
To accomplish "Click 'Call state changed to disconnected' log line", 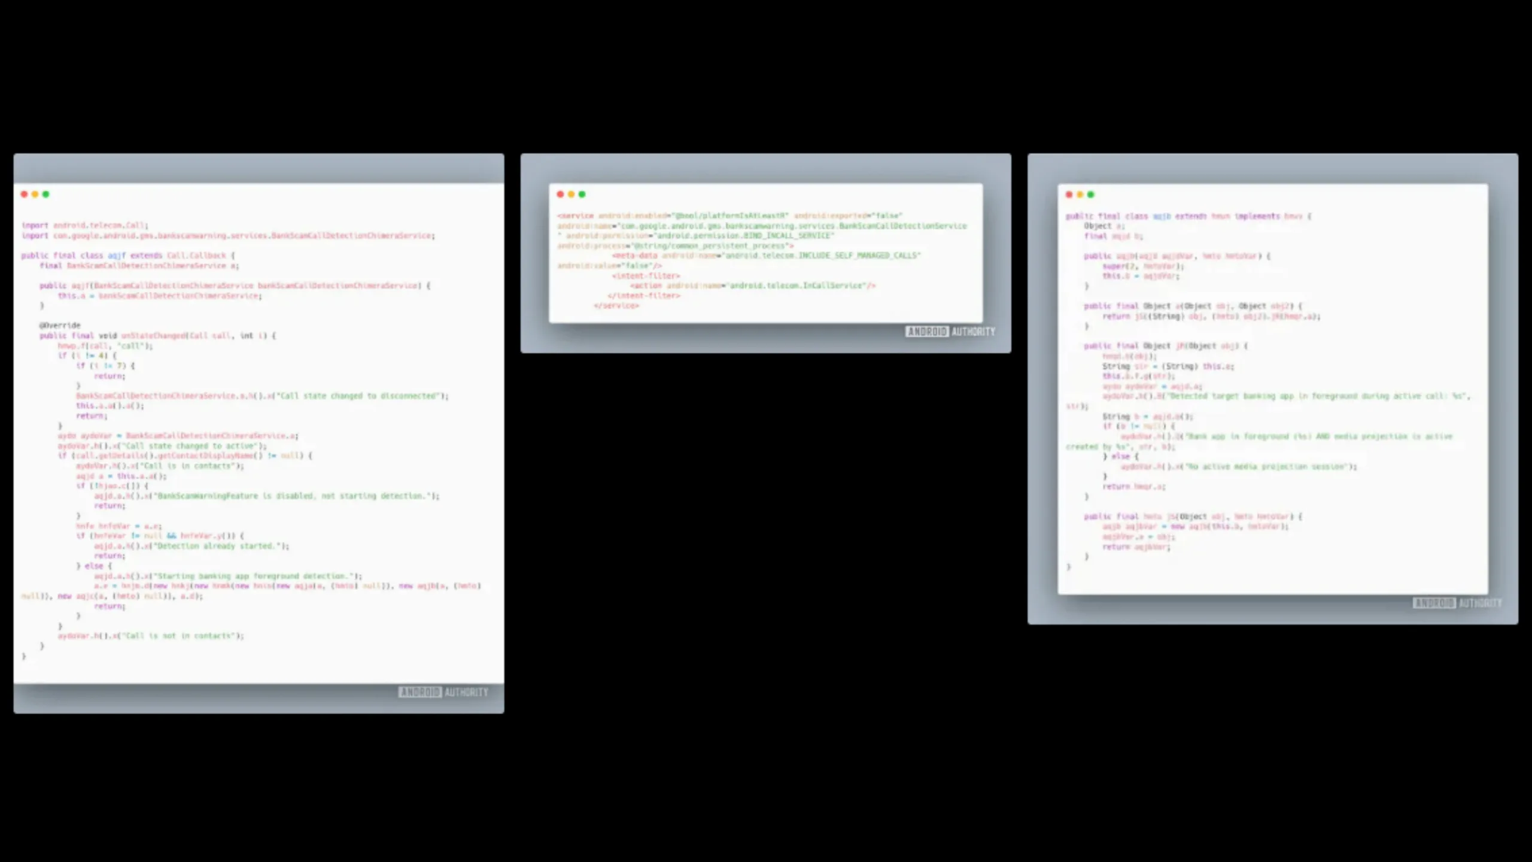I will point(262,396).
